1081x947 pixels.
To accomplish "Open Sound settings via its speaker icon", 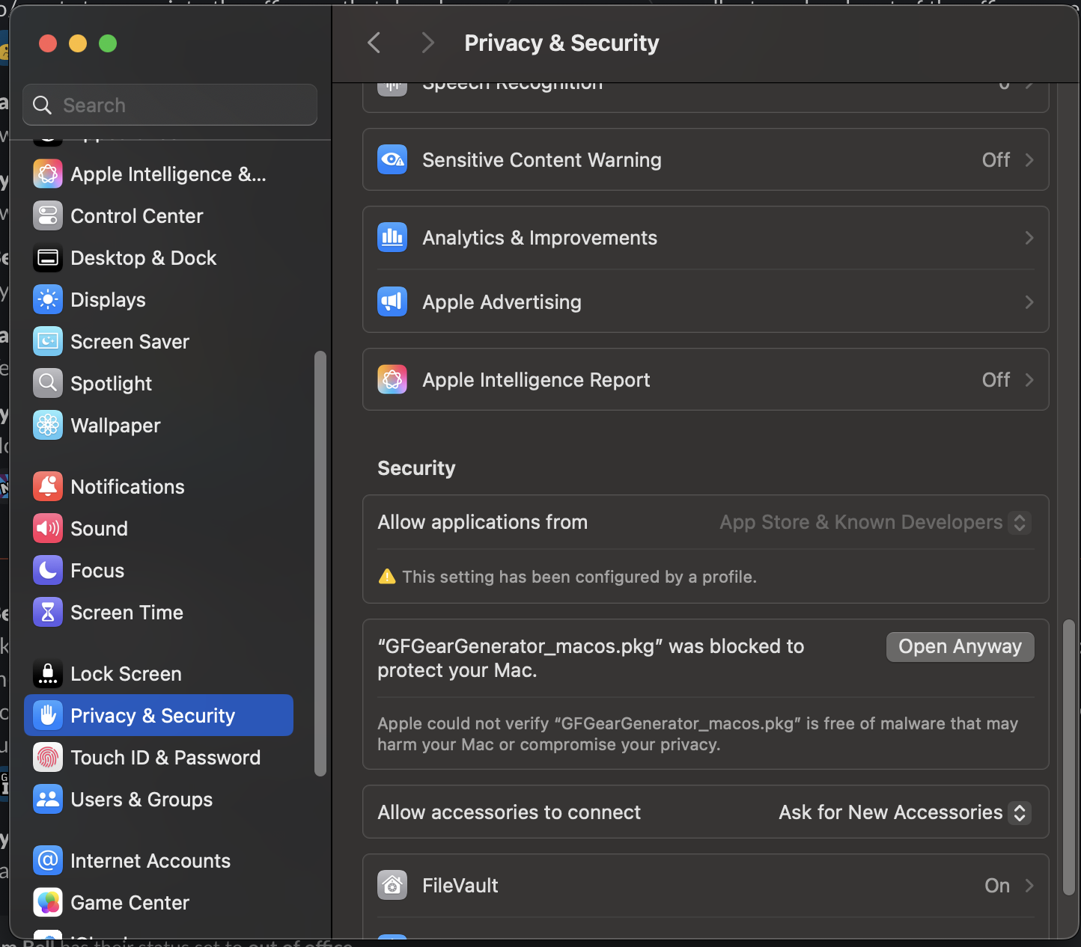I will click(x=48, y=528).
